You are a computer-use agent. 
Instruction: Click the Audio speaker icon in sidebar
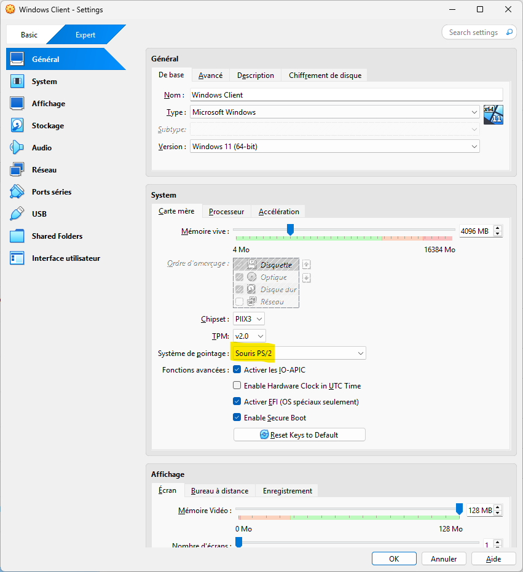[x=17, y=148]
